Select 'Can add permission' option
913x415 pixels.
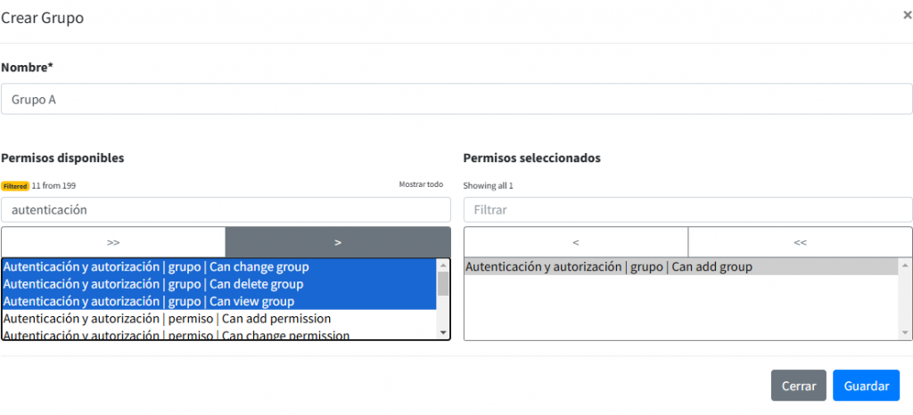218,319
